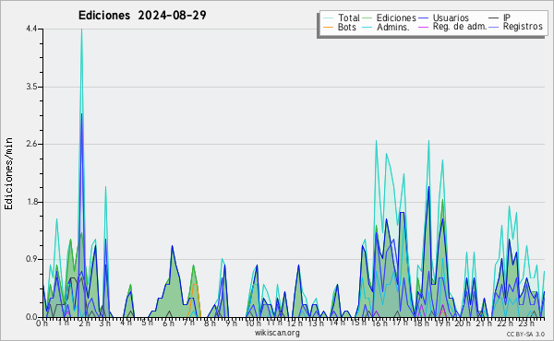Image resolution: width=554 pixels, height=341 pixels.
Task: Click the '23 h' x-axis label
Action: click(x=526, y=323)
